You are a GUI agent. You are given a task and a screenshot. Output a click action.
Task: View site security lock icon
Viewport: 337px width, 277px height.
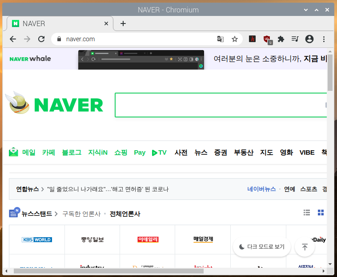coord(59,39)
